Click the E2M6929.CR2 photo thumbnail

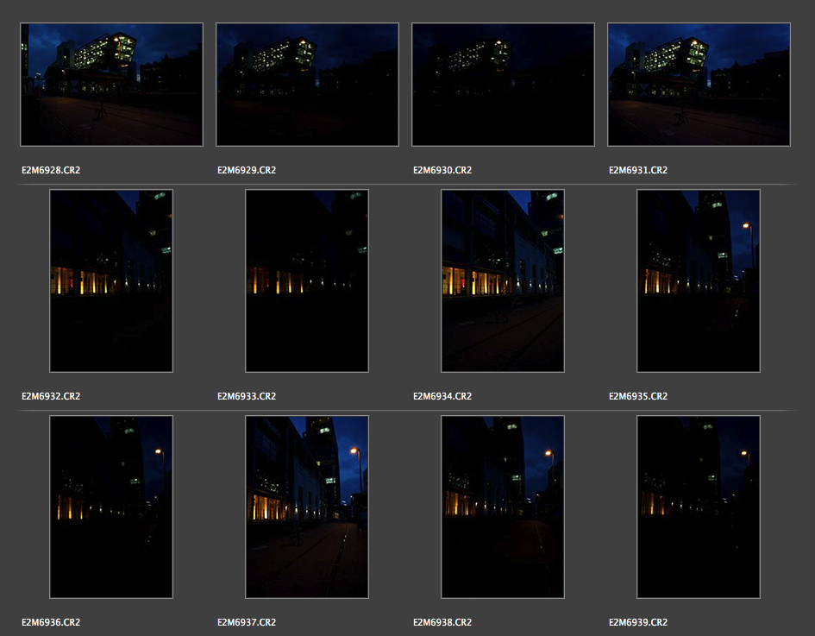point(307,85)
